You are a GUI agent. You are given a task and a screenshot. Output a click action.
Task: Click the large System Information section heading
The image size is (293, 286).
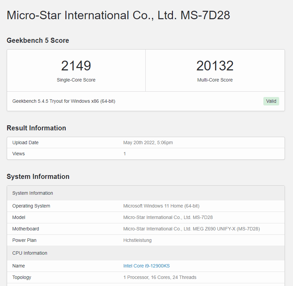tap(38, 177)
